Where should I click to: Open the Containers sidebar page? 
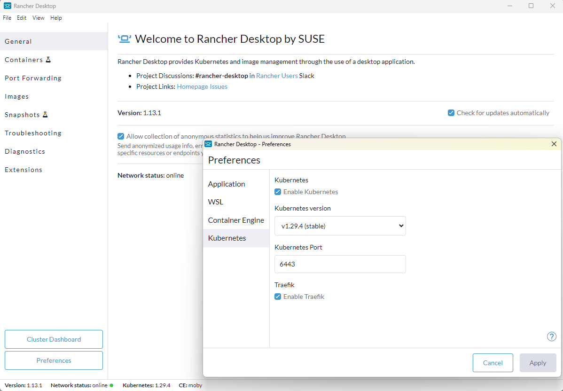(54, 60)
